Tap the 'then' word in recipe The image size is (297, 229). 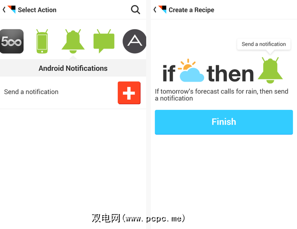(x=230, y=73)
